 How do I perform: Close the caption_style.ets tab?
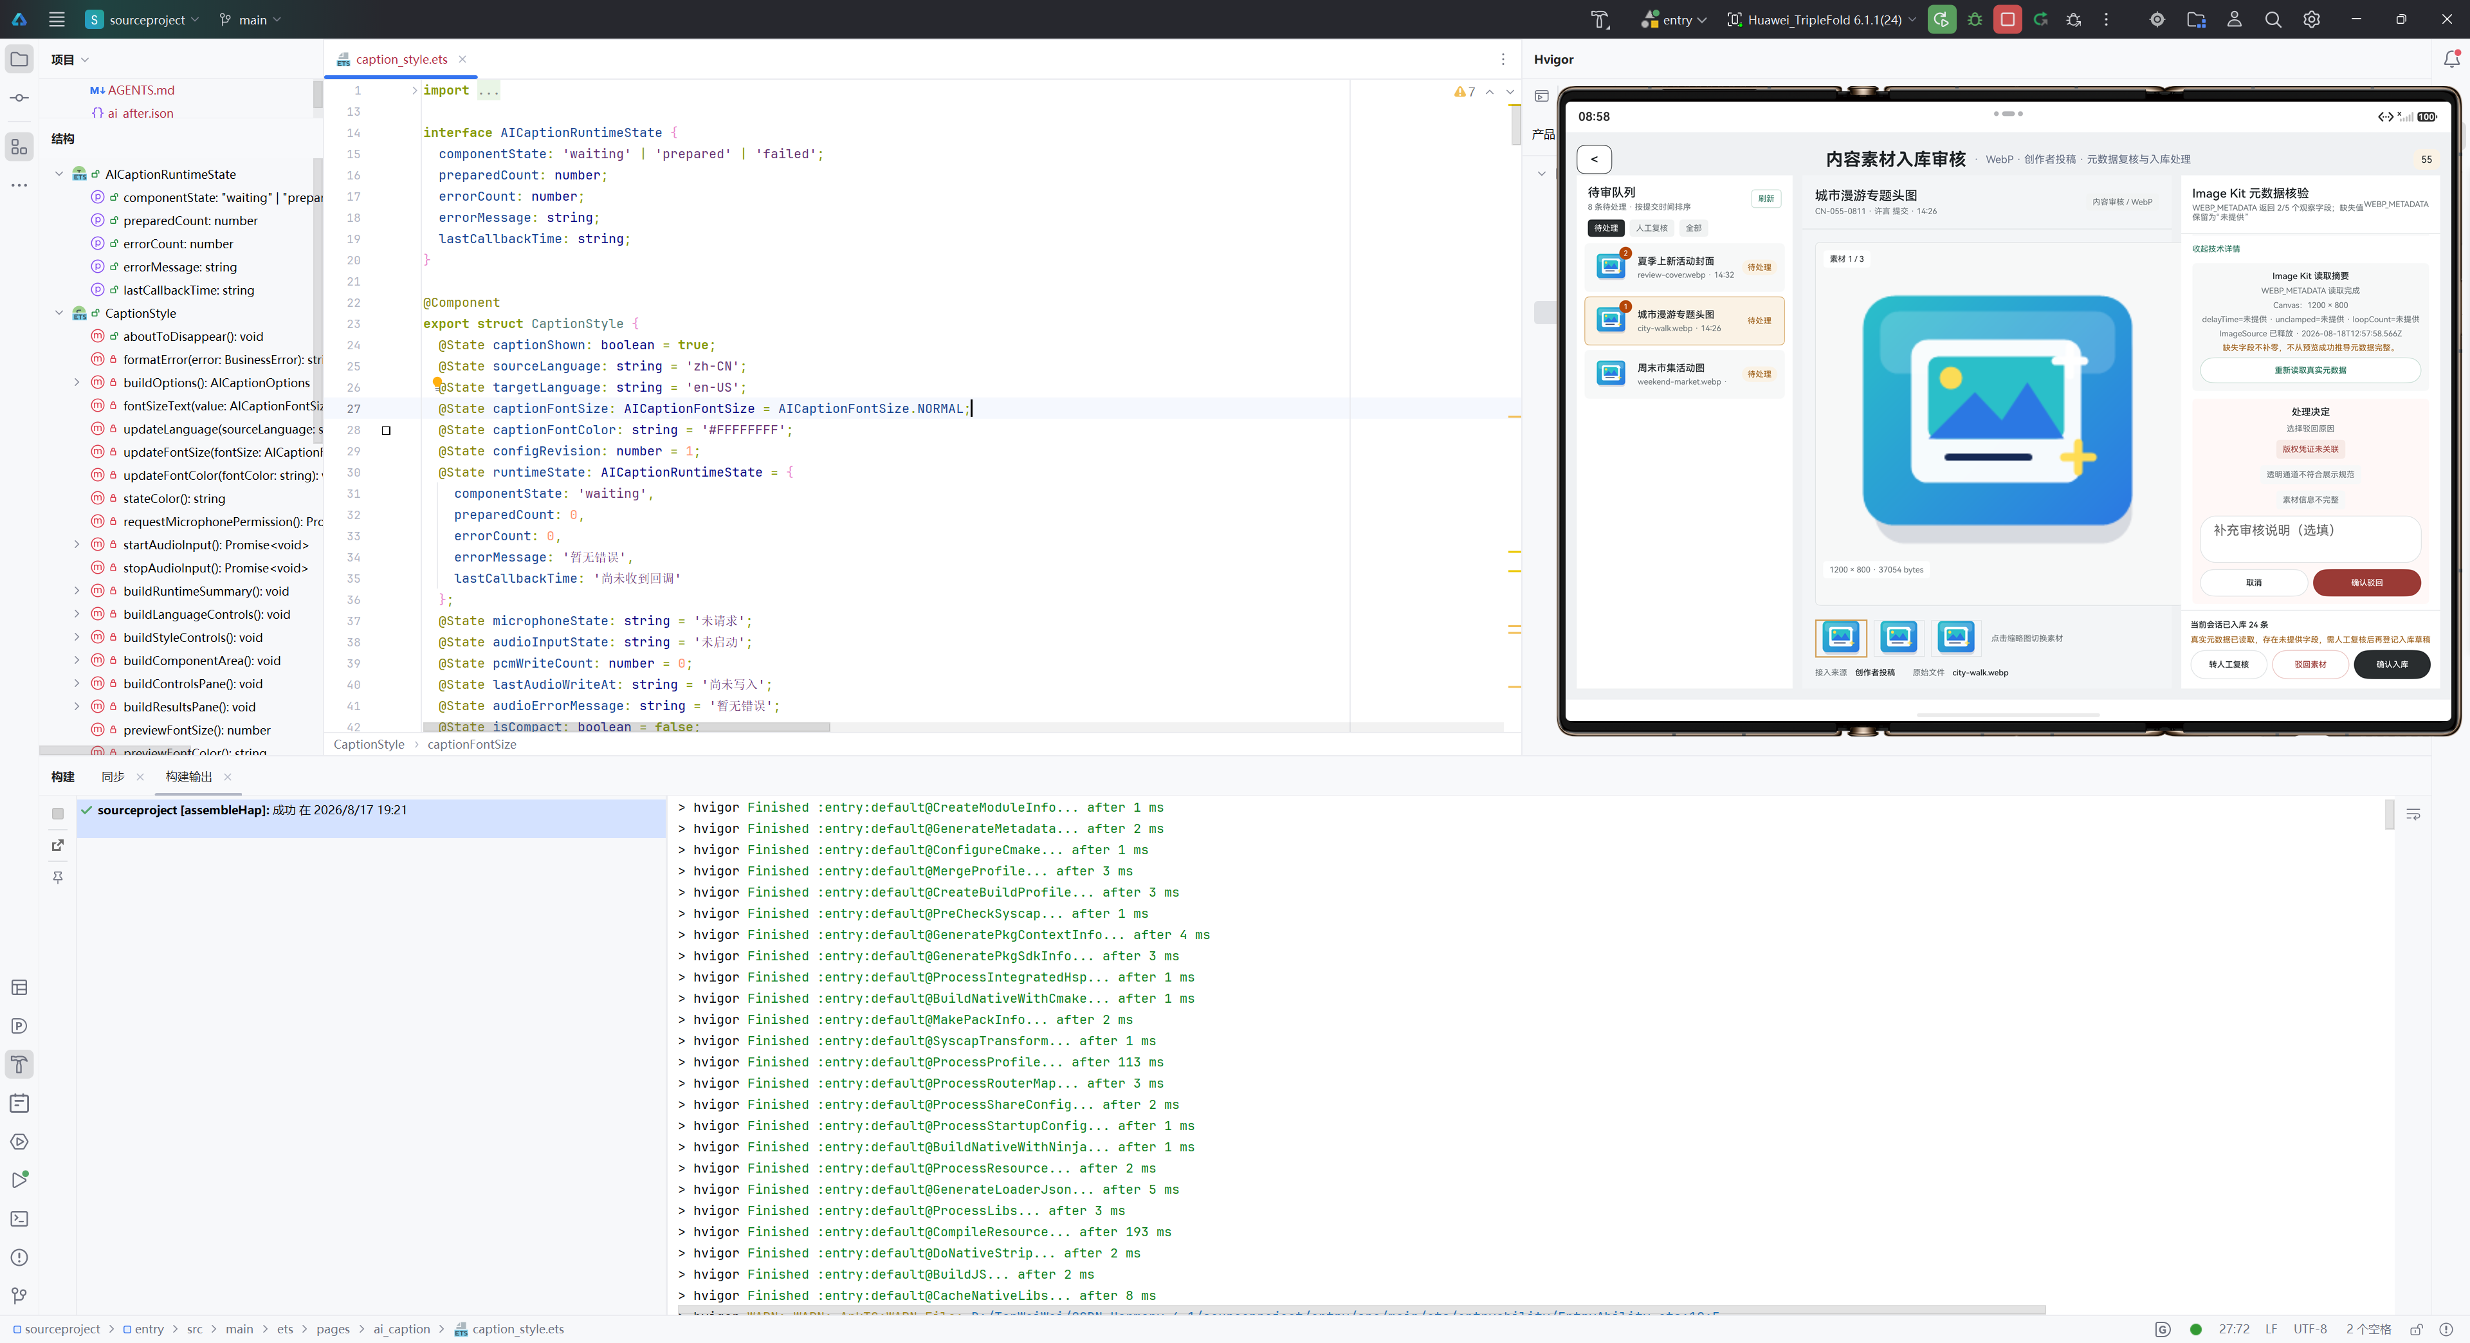[x=462, y=59]
